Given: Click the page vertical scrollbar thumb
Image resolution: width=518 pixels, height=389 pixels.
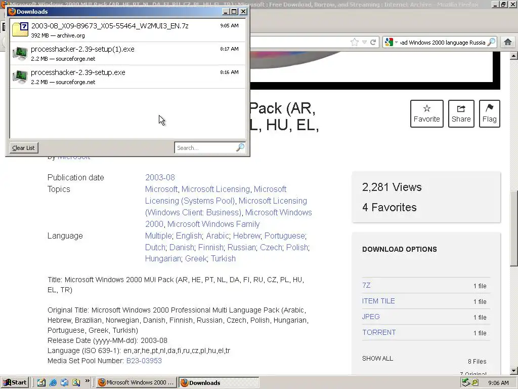Looking at the screenshot, I should click(514, 228).
